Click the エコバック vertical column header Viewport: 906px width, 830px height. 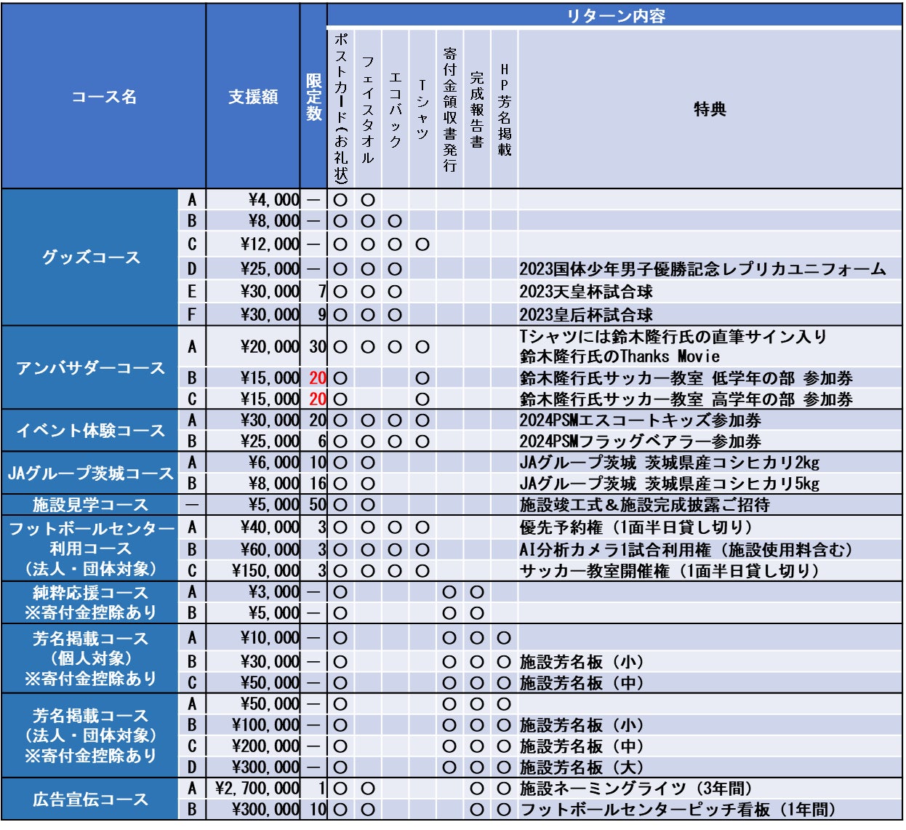point(395,109)
